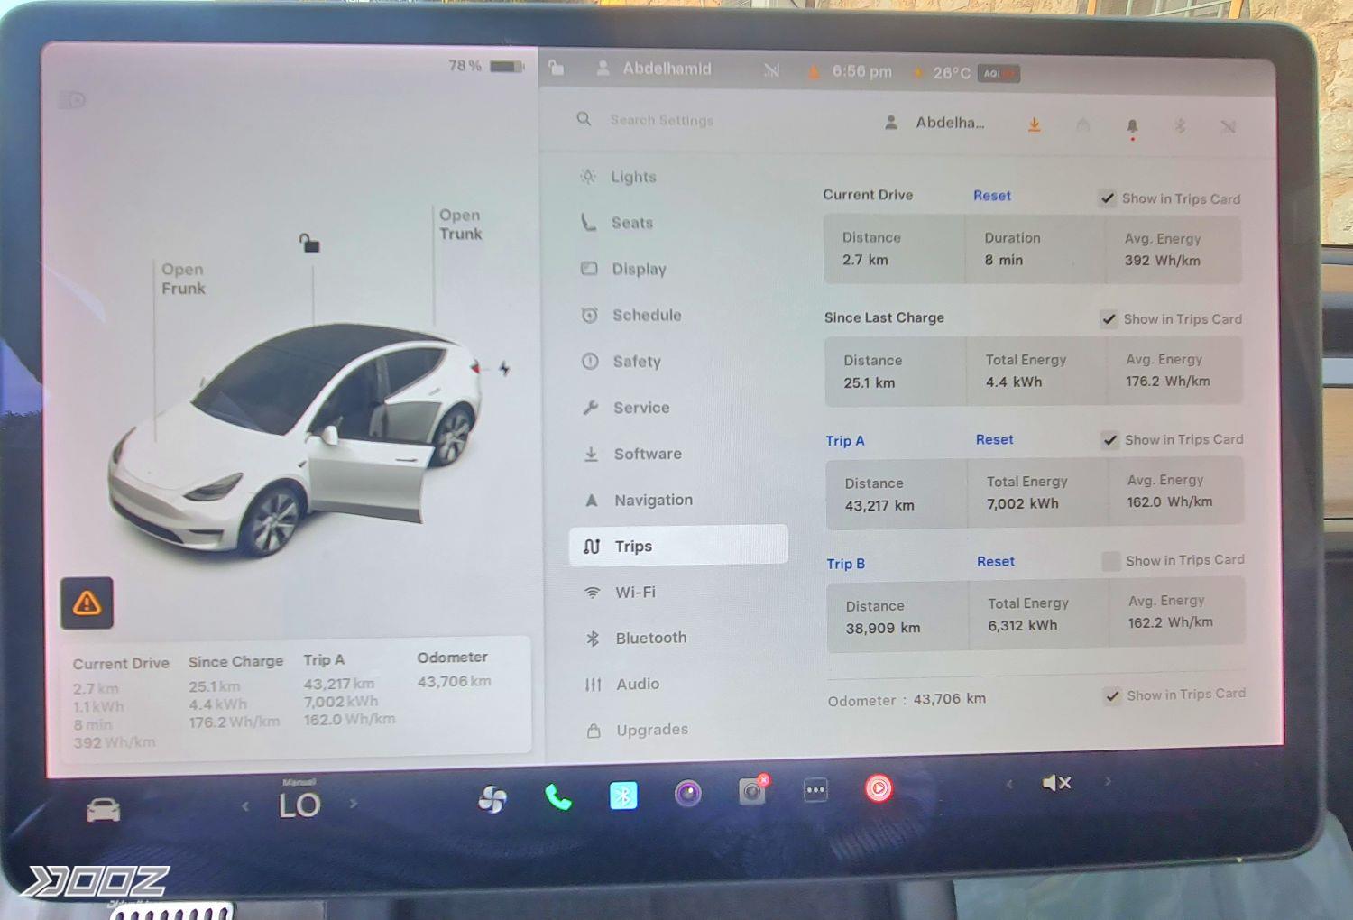Uncheck Show in Trips Card for Trip A
Image resolution: width=1353 pixels, height=920 pixels.
(x=1109, y=439)
